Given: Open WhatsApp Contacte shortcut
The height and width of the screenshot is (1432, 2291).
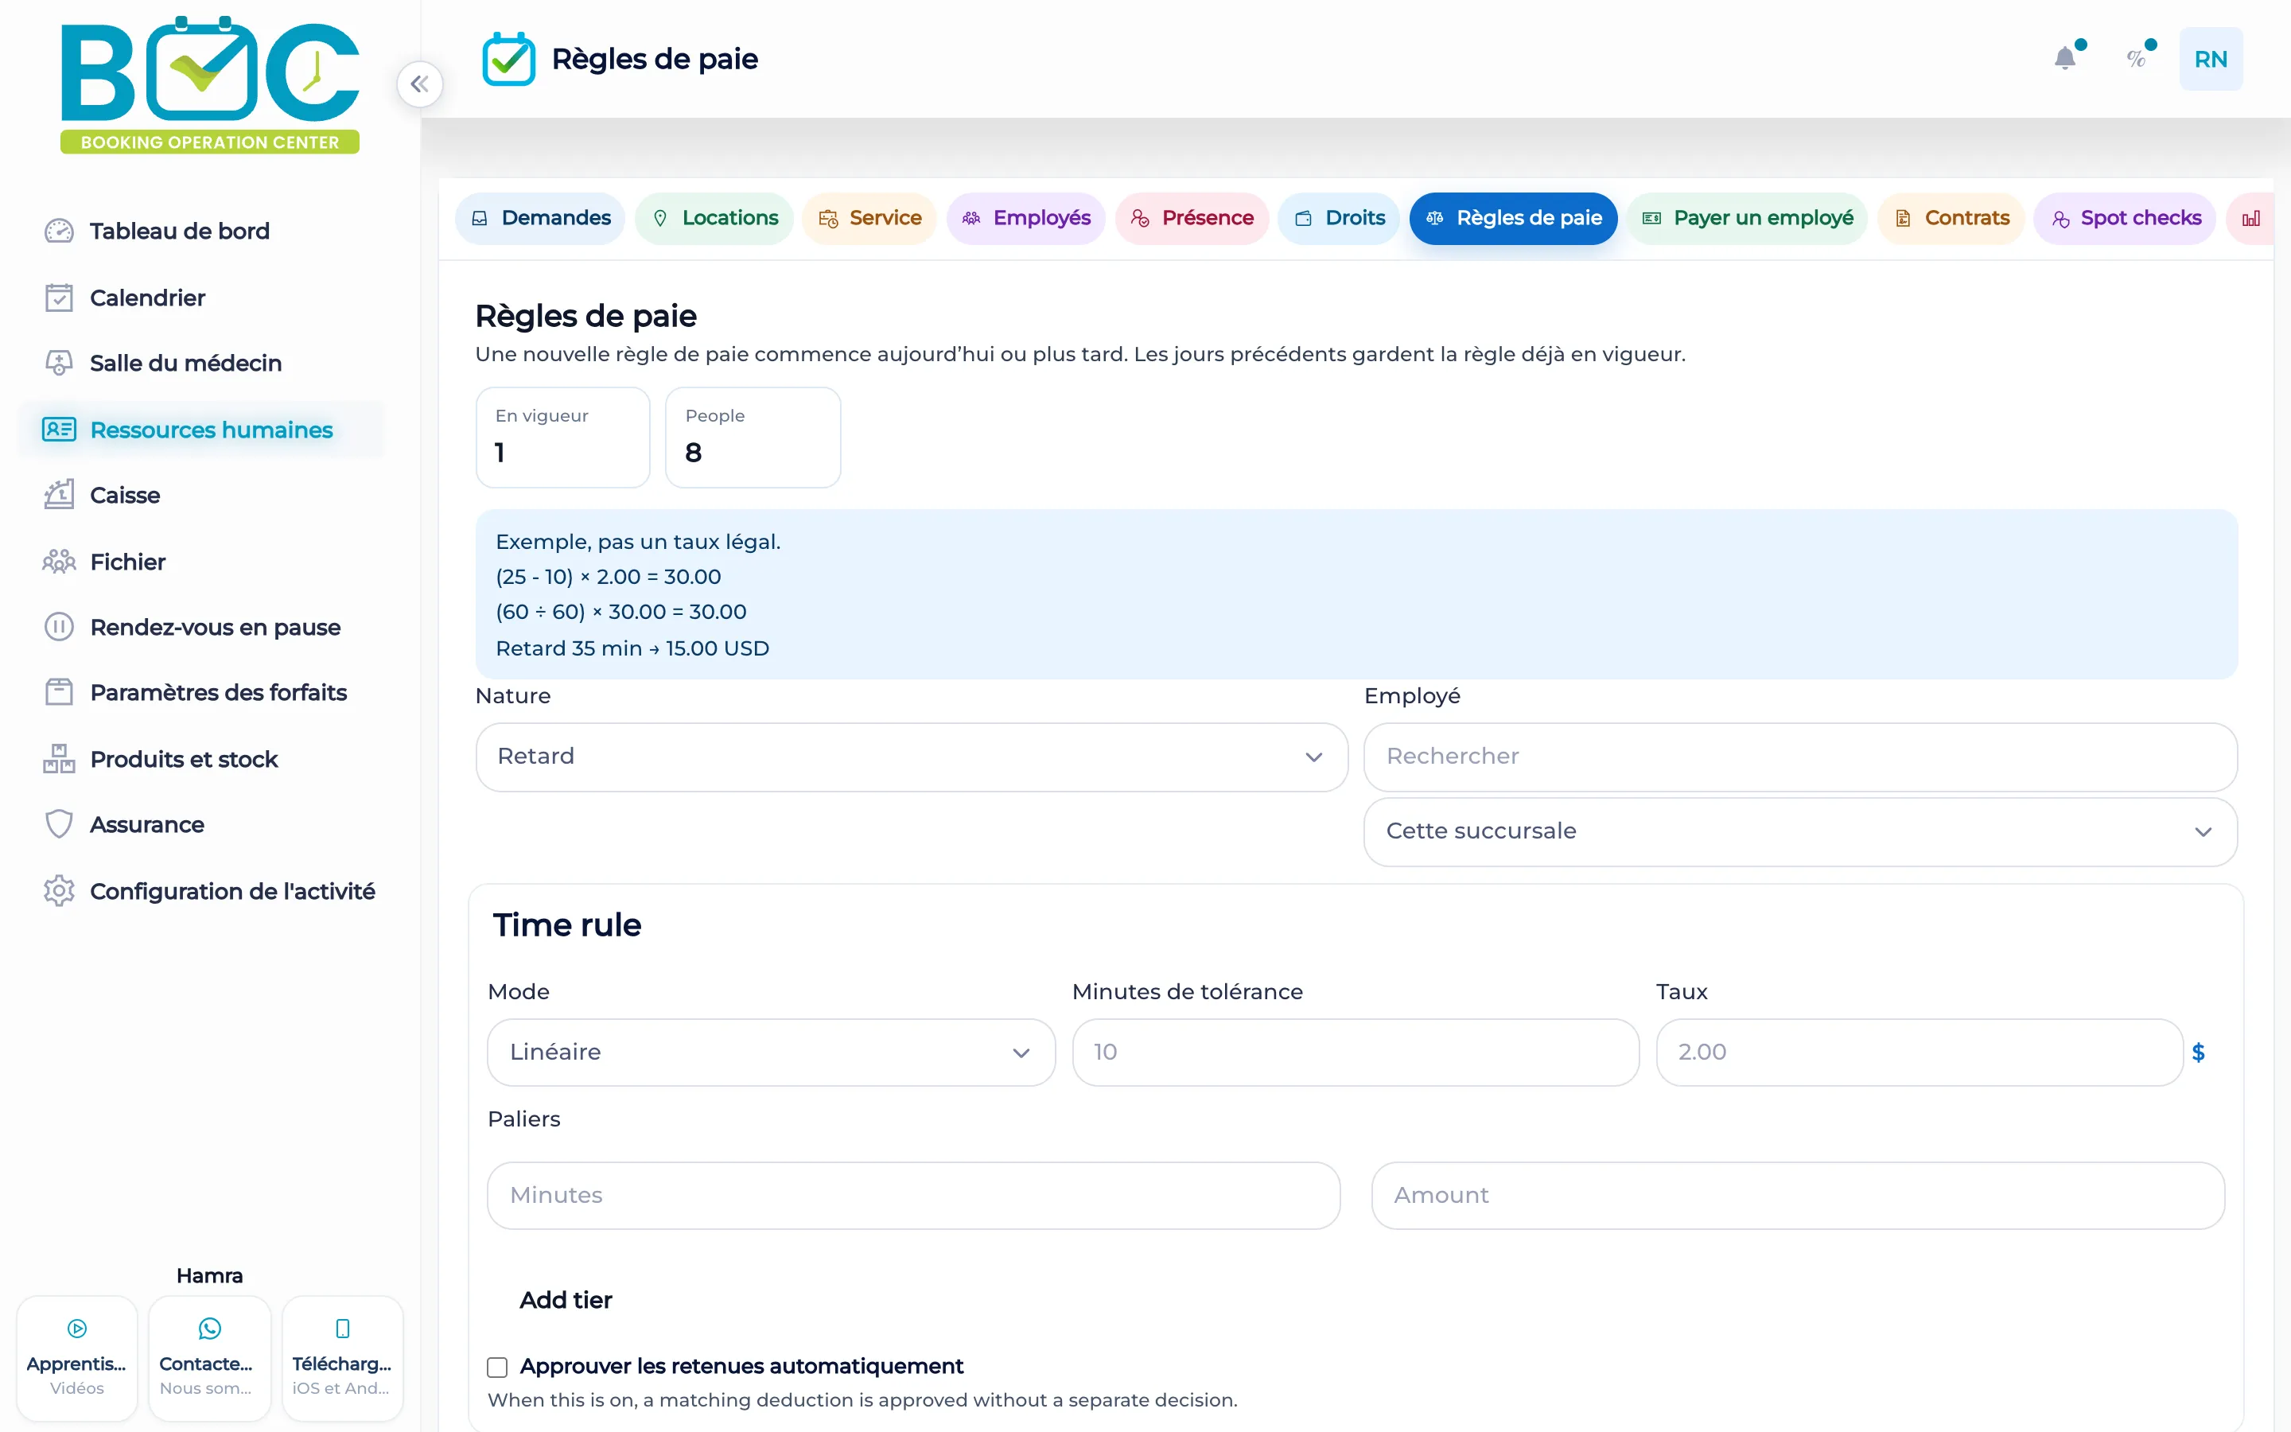Looking at the screenshot, I should pyautogui.click(x=209, y=1358).
